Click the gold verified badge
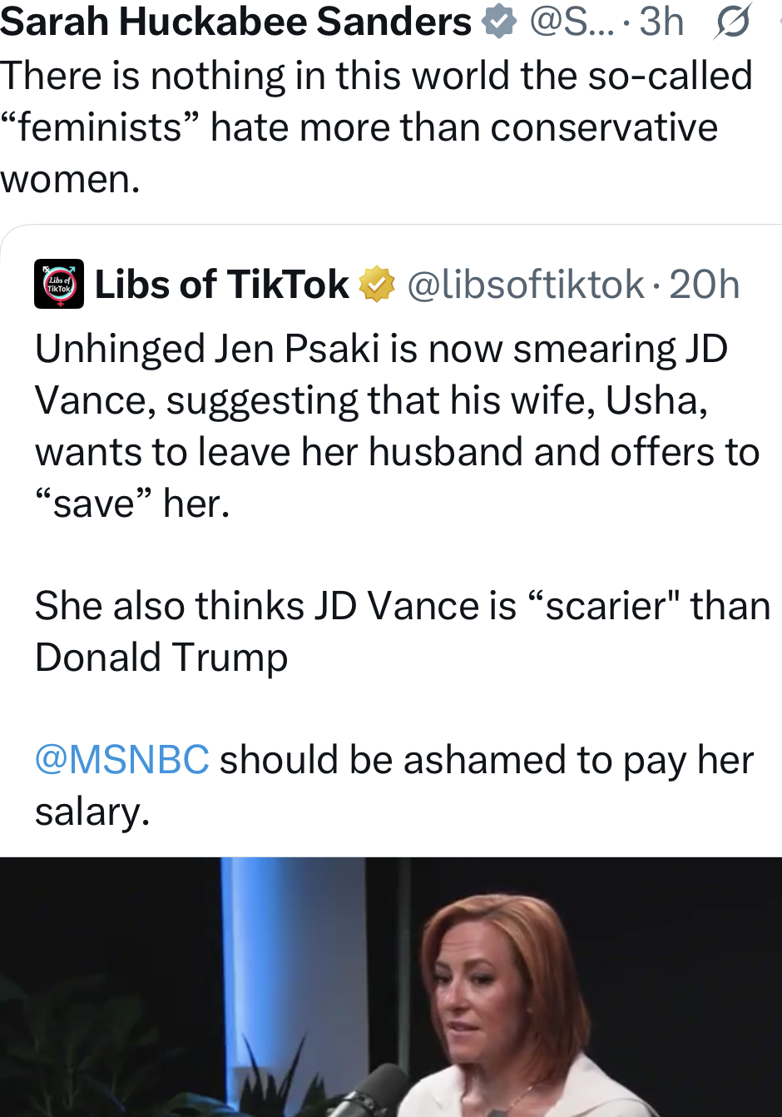 pos(377,285)
